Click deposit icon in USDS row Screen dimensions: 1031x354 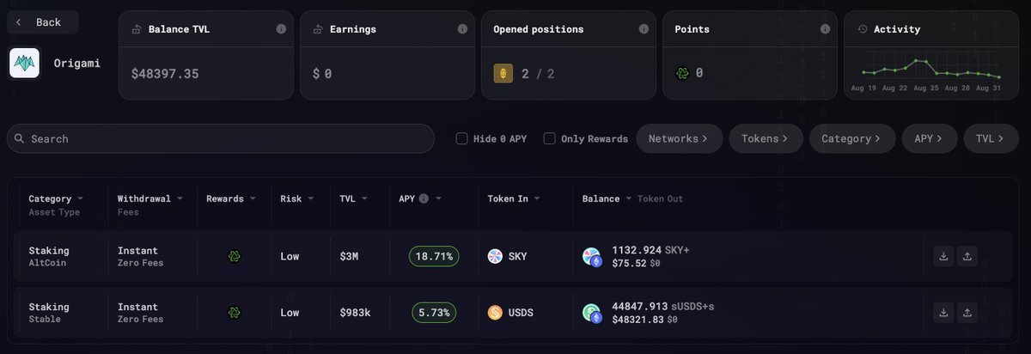tap(943, 312)
